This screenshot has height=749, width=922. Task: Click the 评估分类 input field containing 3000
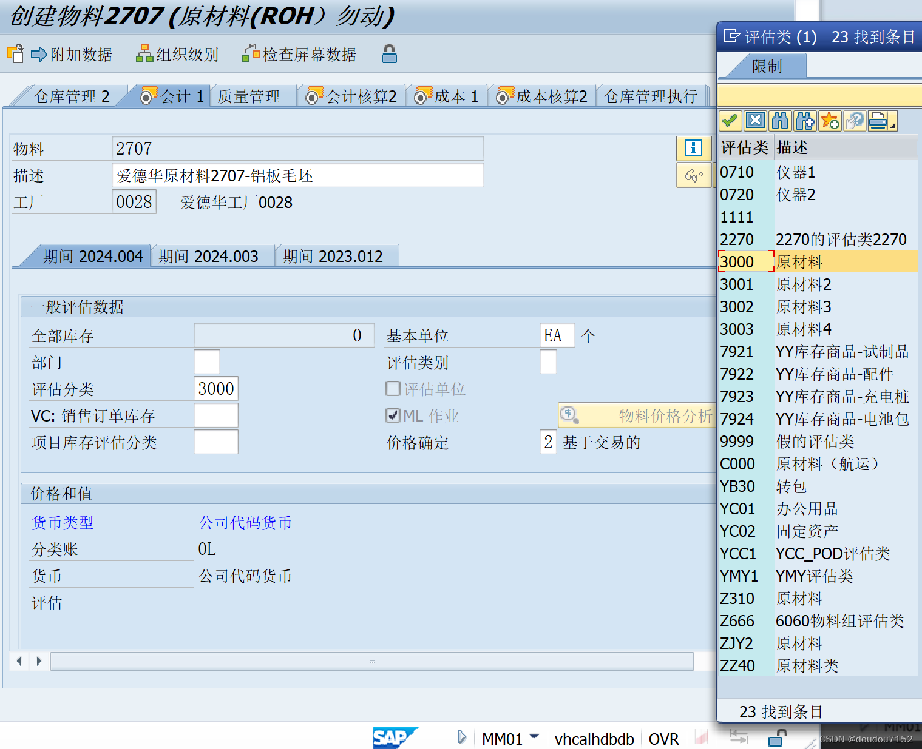(x=216, y=389)
